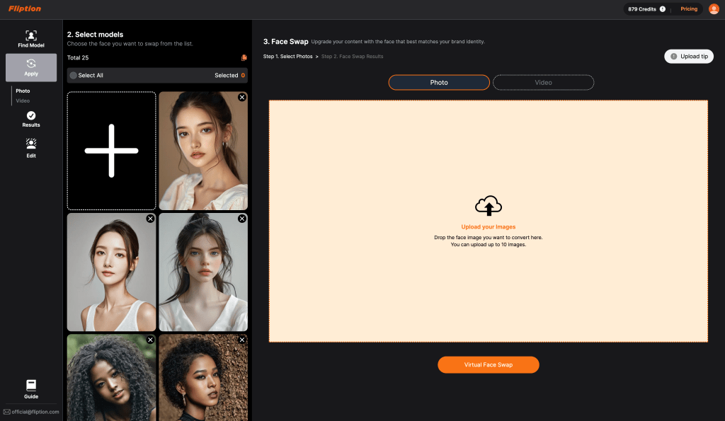Viewport: 725px width, 421px height.
Task: Open the Pricing link
Action: 689,9
